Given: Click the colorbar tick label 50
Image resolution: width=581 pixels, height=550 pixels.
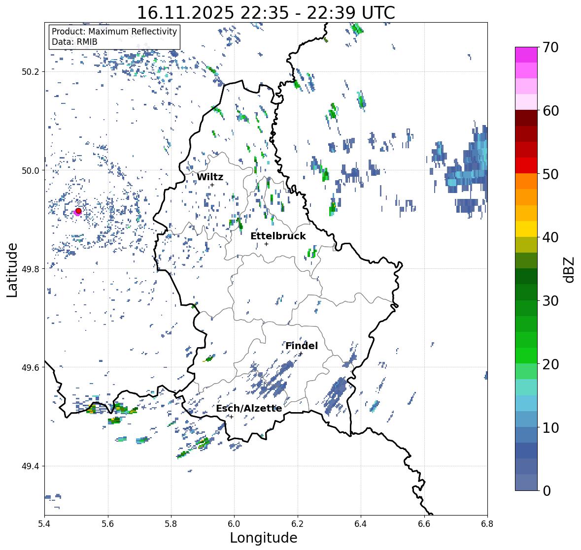Looking at the screenshot, I should [x=550, y=174].
